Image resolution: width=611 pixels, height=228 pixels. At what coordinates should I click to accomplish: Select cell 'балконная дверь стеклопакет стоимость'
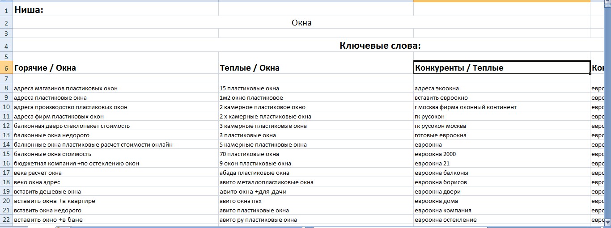point(116,126)
